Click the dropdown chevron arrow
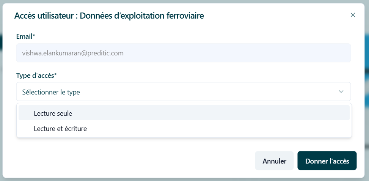Image resolution: width=369 pixels, height=181 pixels. point(341,91)
